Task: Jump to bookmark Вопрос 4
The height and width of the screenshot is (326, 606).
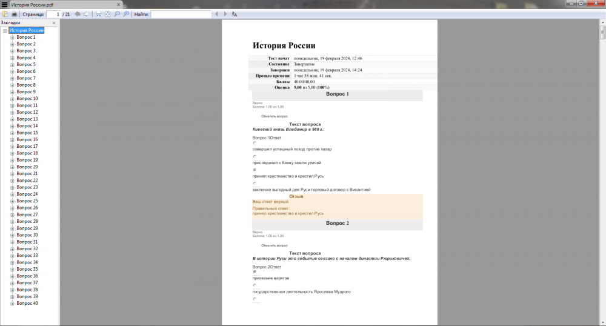Action: coord(26,58)
